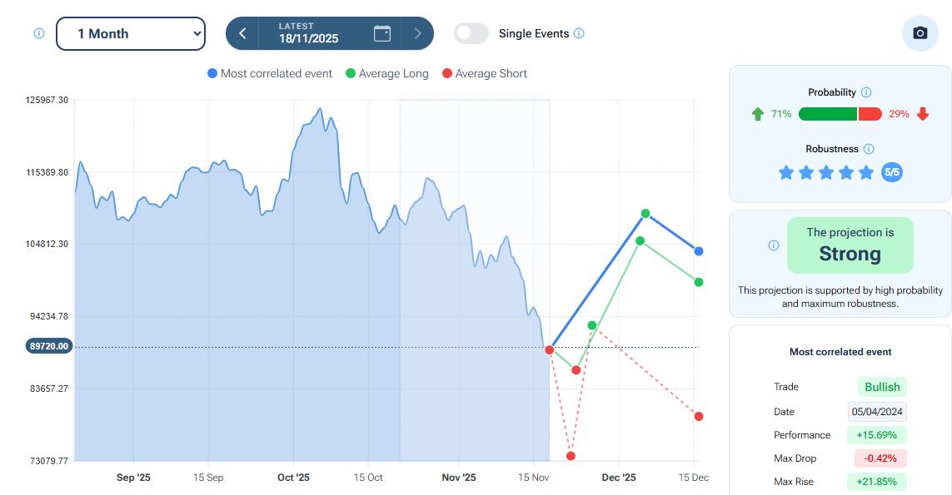Hide the Average Short legend series

485,73
